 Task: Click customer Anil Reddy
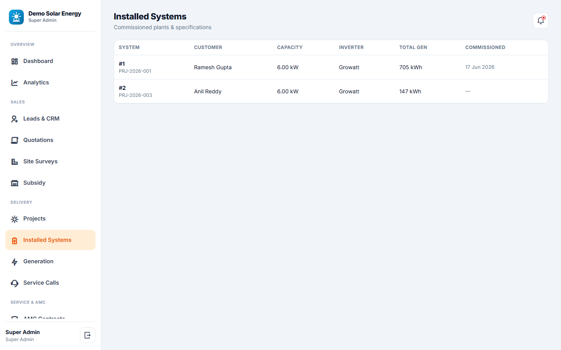click(x=208, y=91)
